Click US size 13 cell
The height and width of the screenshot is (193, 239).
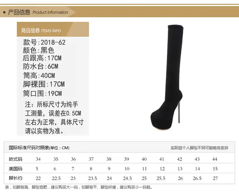pos(180,169)
